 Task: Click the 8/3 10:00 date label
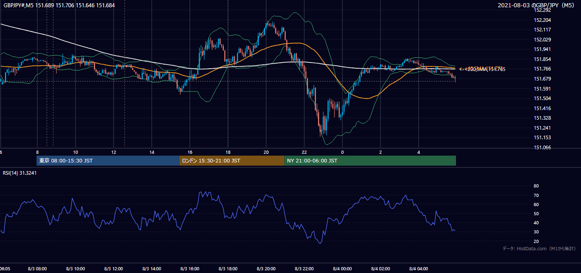[x=75, y=269]
